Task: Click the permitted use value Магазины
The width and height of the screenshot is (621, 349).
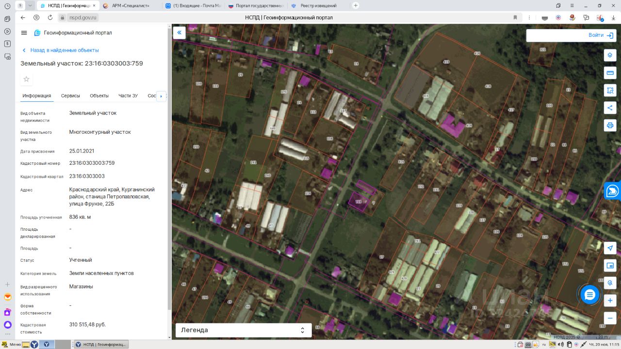Action: pos(81,286)
